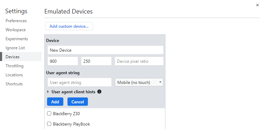The height and width of the screenshot is (129, 263).
Task: Click the info icon beside client hints
Action: 99,92
